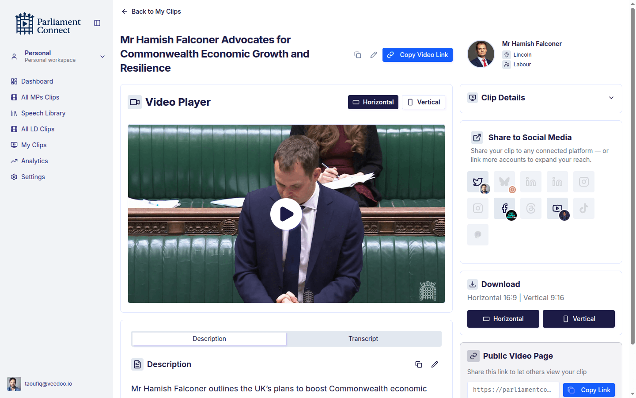Click the Mr Hamish Falconer name text
636x398 pixels.
[x=532, y=44]
